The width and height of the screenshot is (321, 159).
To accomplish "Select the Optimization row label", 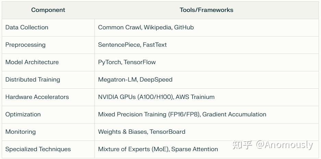I will point(23,114).
